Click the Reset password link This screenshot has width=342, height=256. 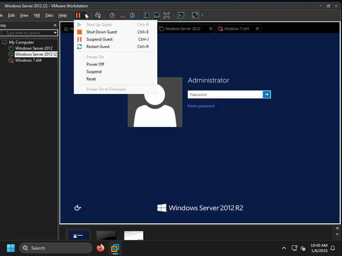[201, 106]
